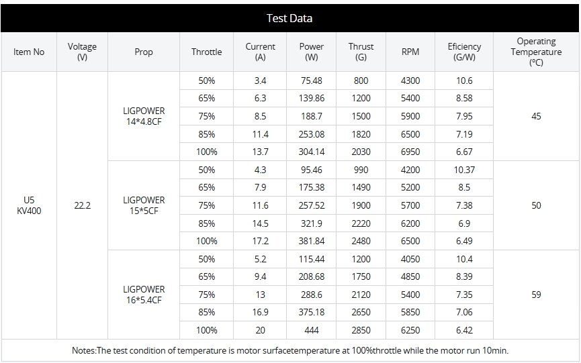Screen dimensions: 581x363
Task: Click the RPM column header
Action: tap(410, 52)
